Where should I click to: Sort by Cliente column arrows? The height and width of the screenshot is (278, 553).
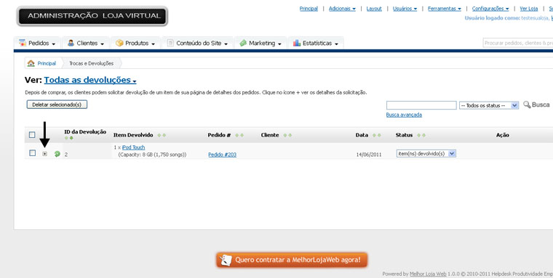tap(287, 135)
